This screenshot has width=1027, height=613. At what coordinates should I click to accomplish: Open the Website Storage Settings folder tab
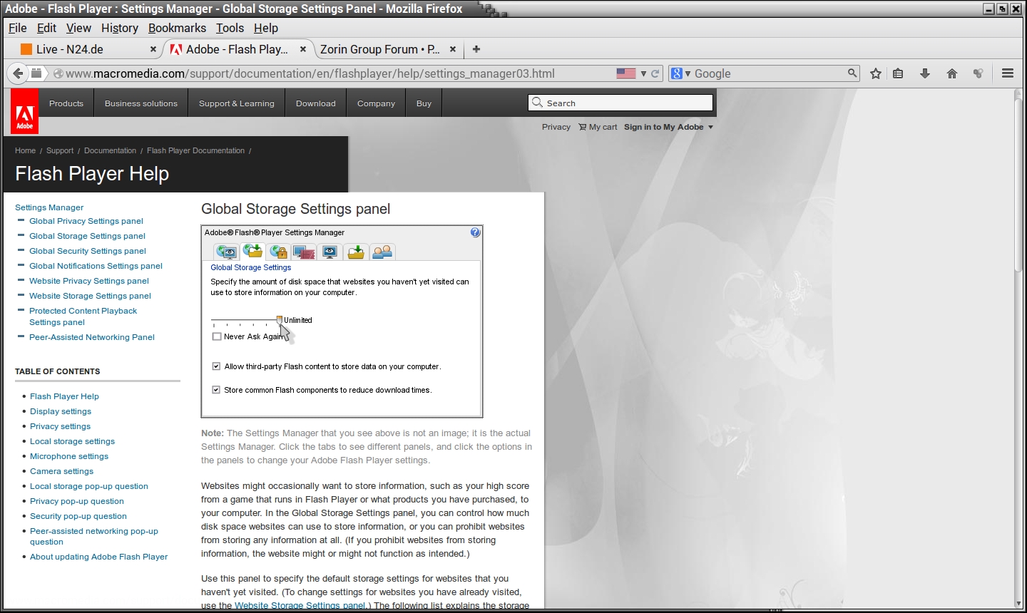click(x=356, y=252)
